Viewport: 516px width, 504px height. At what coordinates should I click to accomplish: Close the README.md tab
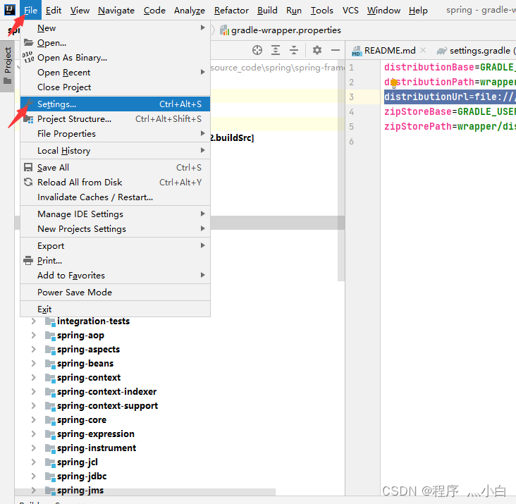(x=423, y=50)
